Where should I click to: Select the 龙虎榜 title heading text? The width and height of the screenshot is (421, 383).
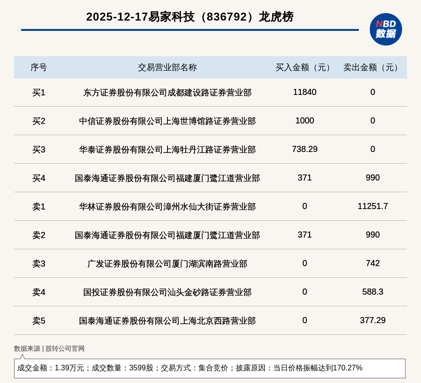click(189, 17)
